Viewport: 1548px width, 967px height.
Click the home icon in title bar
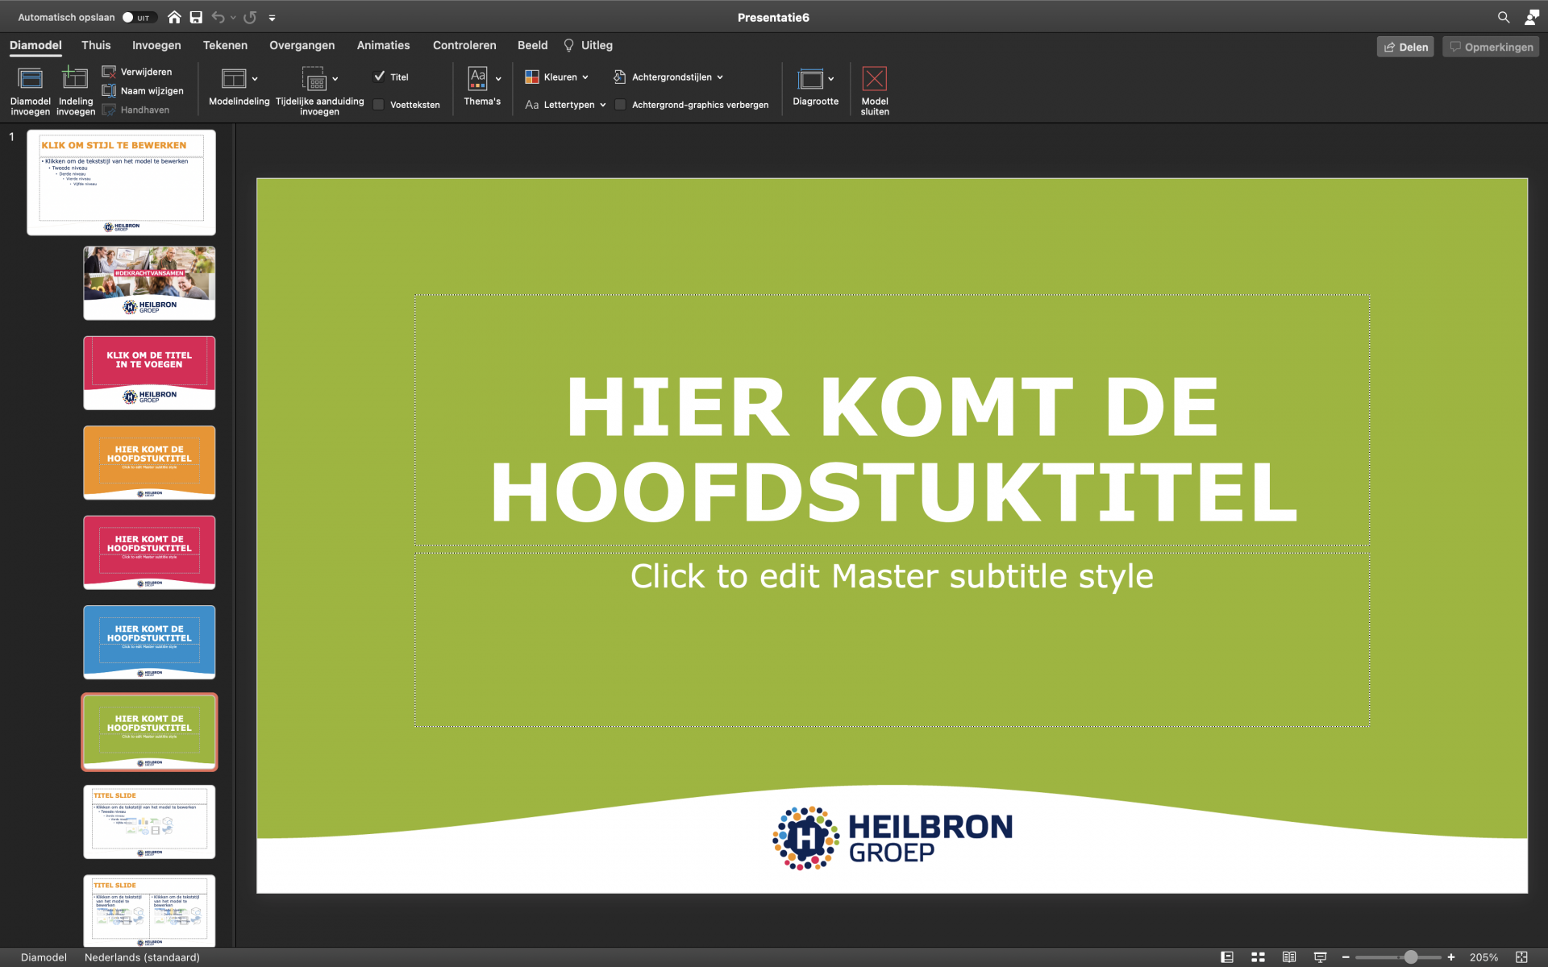pyautogui.click(x=174, y=17)
